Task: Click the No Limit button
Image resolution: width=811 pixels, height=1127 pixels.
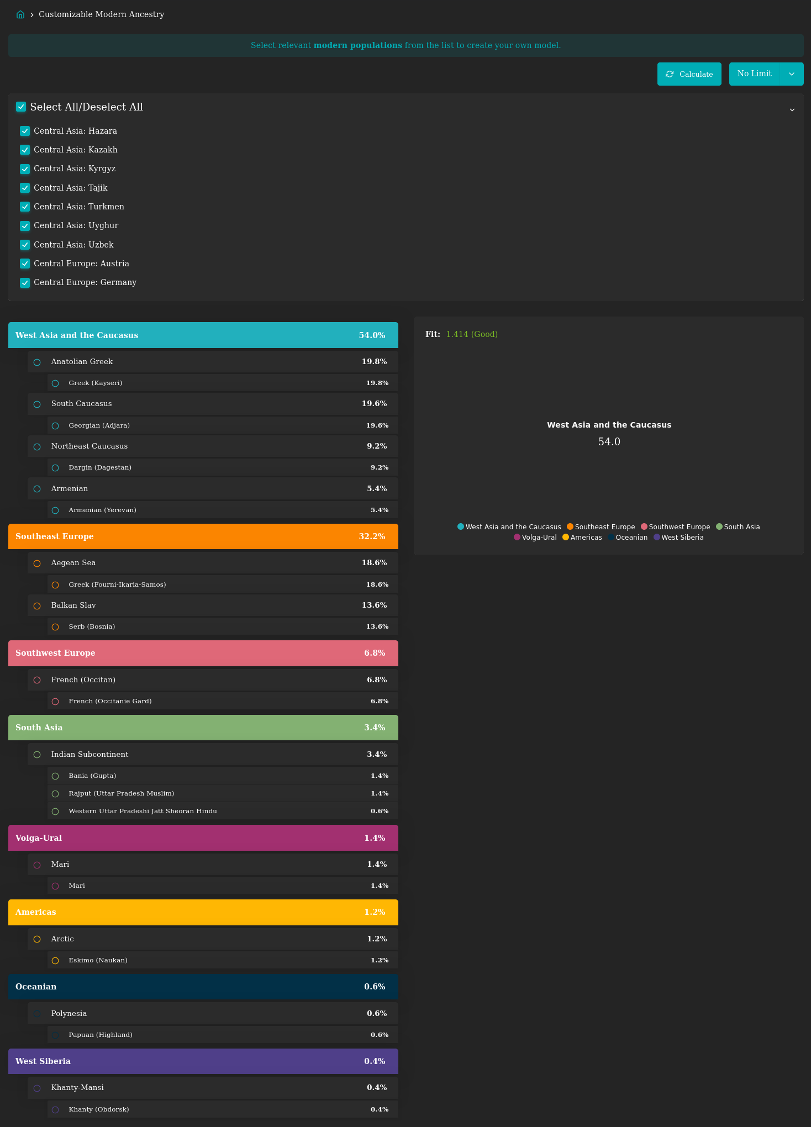Action: [x=755, y=74]
